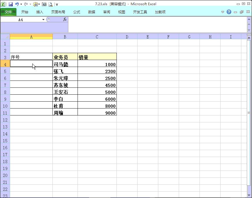This screenshot has height=198, width=252.
Task: Restore down the workbook window inside Excel
Action: pyautogui.click(x=242, y=12)
